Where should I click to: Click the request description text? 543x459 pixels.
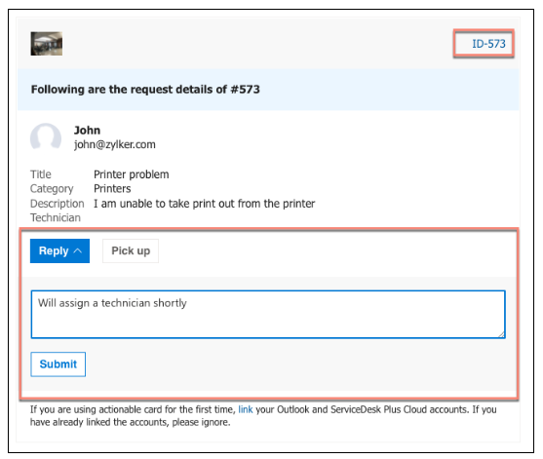click(x=205, y=204)
